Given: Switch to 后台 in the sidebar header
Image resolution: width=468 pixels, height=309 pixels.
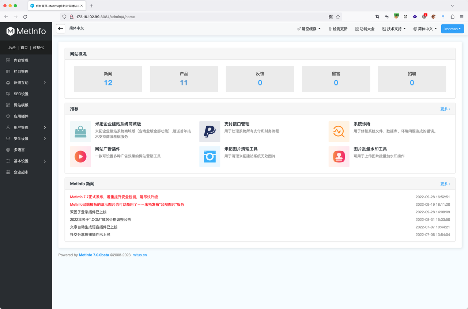Looking at the screenshot, I should point(12,48).
